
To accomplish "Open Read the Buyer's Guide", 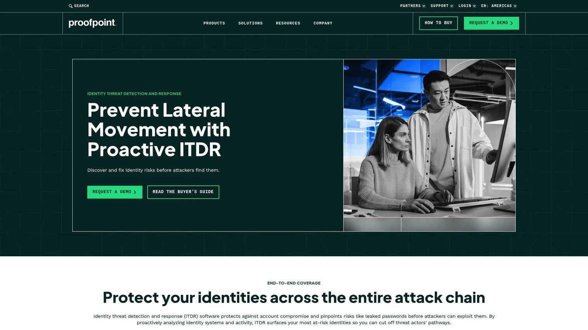I will point(183,192).
